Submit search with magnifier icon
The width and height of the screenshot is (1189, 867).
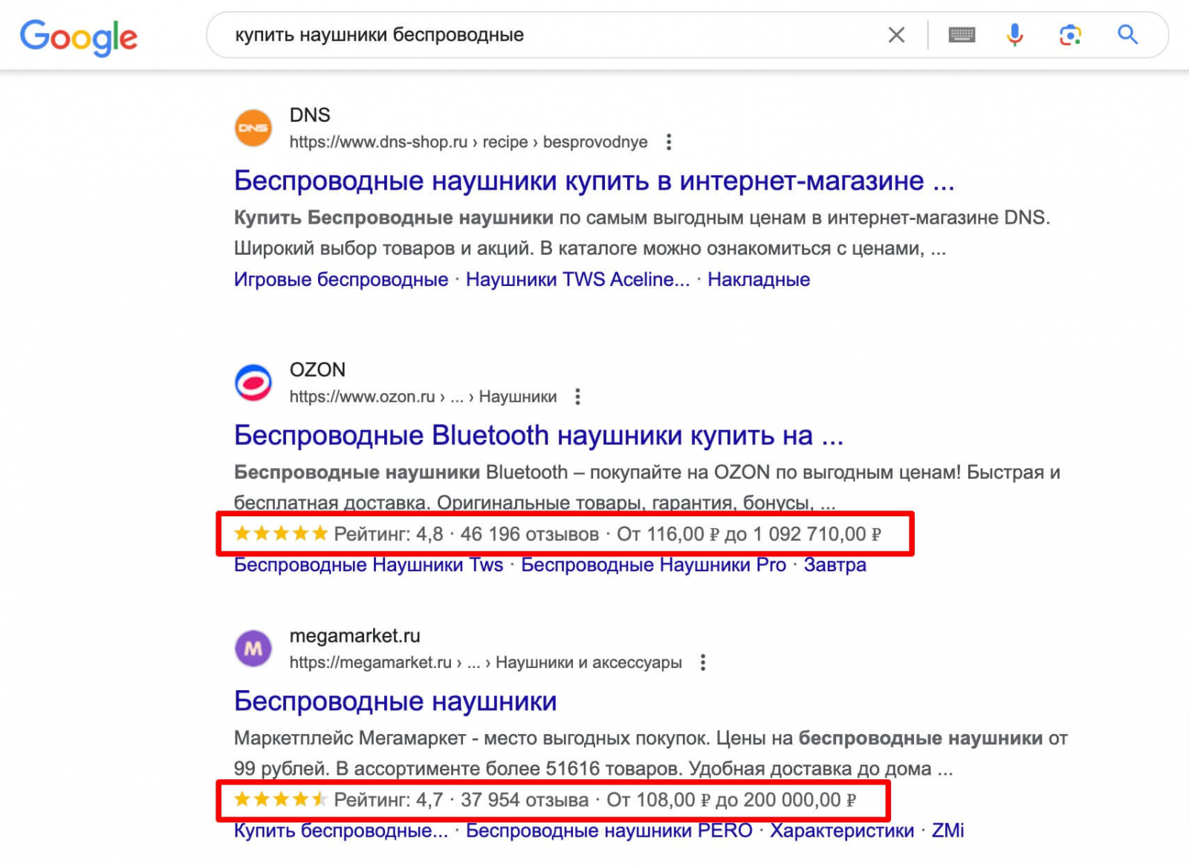pyautogui.click(x=1127, y=35)
